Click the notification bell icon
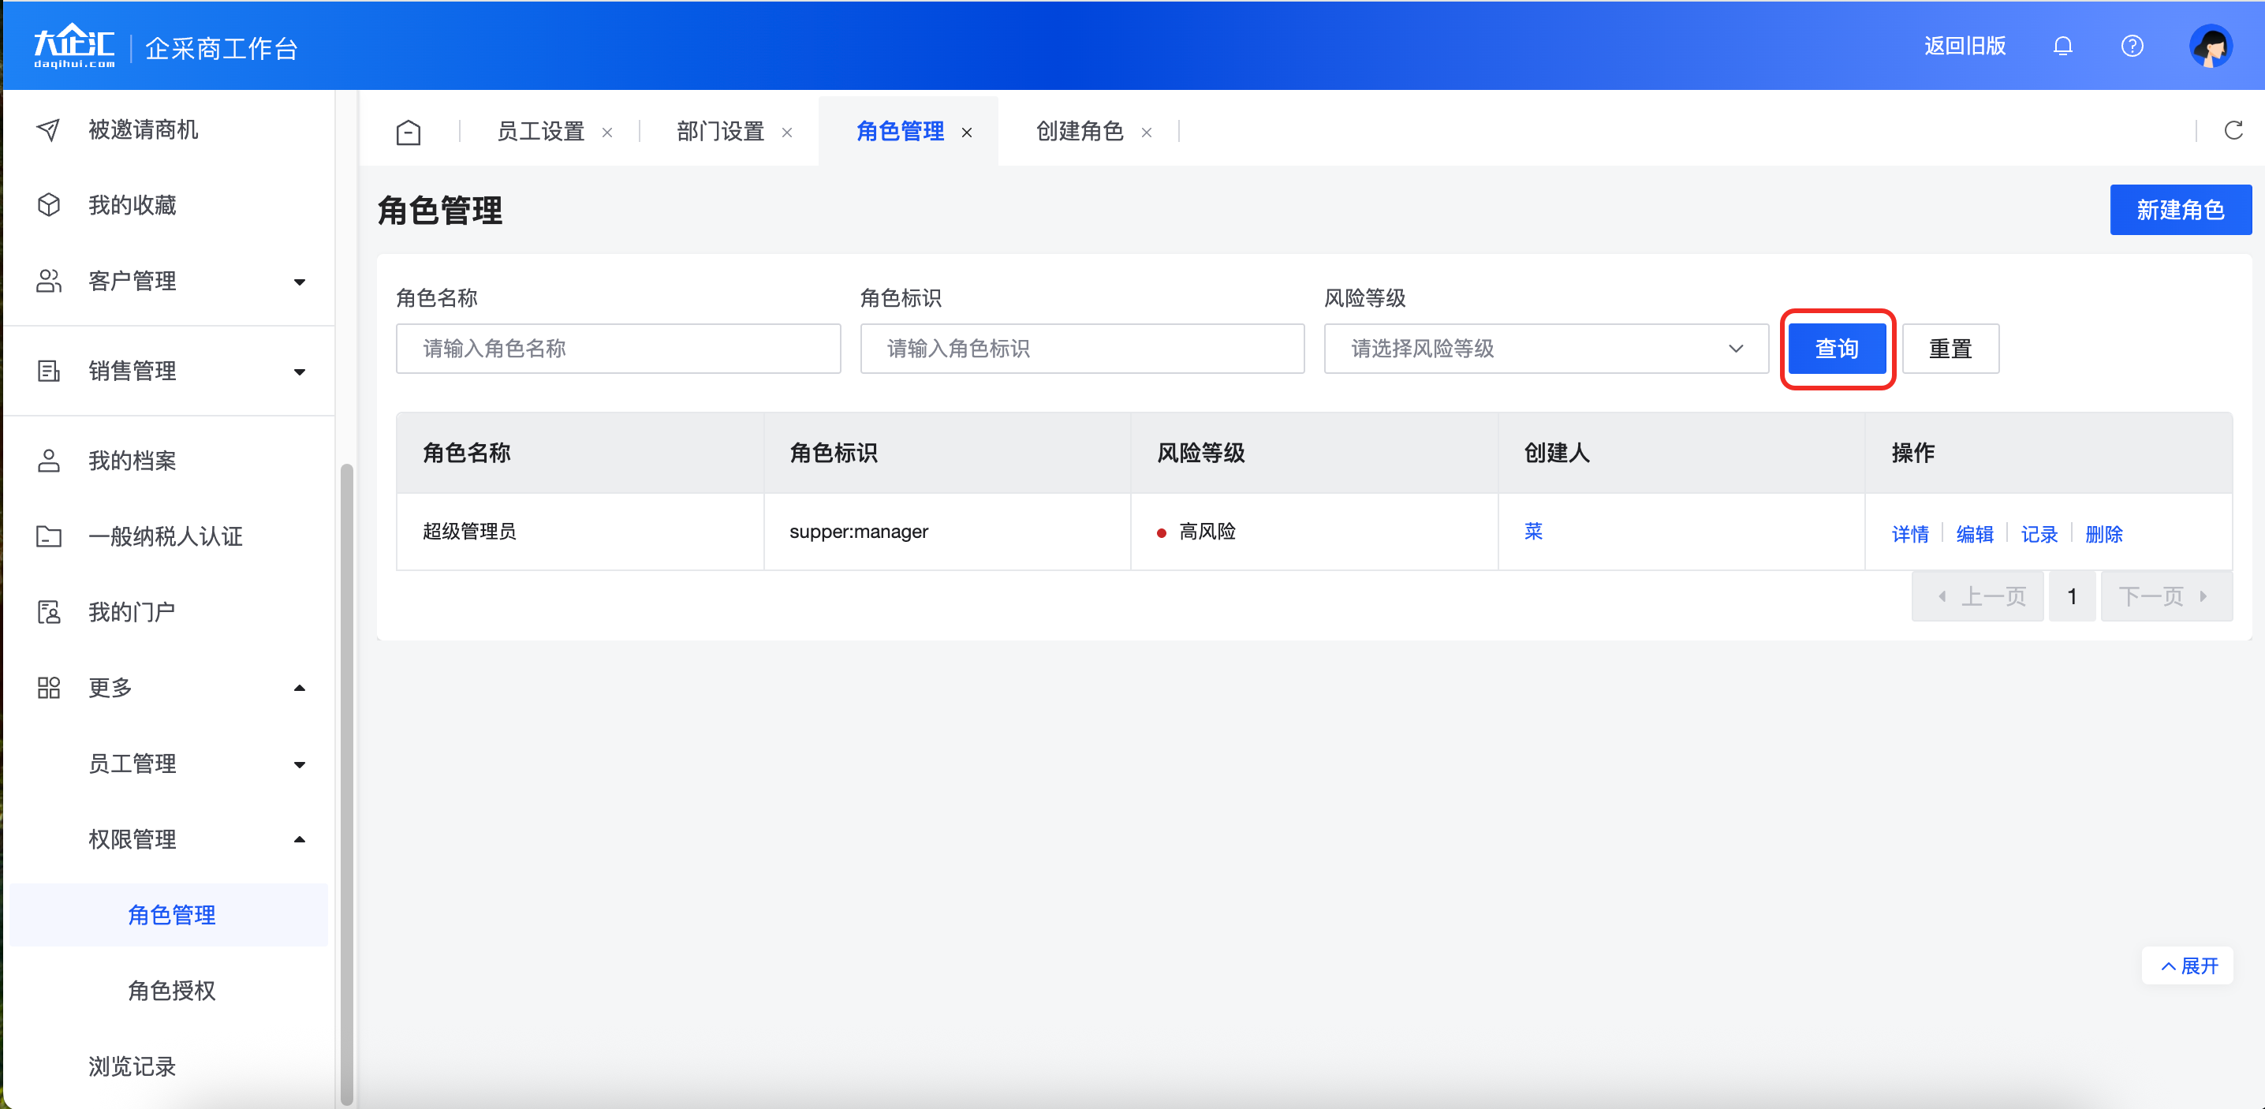Image resolution: width=2265 pixels, height=1109 pixels. click(2062, 46)
